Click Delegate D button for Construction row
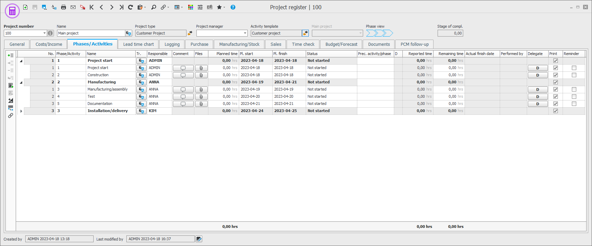Viewport: 592px width, 246px height. [x=538, y=75]
